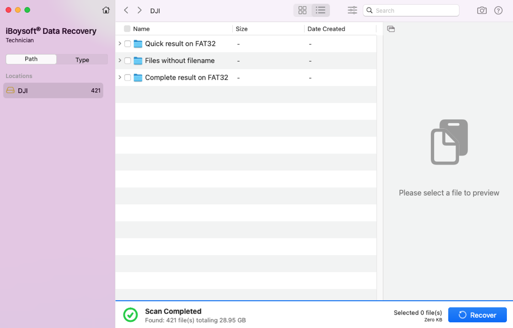Open the filter settings sliders icon
This screenshot has height=328, width=513.
coord(352,10)
